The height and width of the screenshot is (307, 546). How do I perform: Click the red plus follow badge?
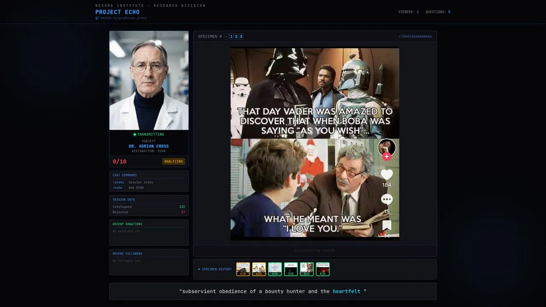coord(386,156)
